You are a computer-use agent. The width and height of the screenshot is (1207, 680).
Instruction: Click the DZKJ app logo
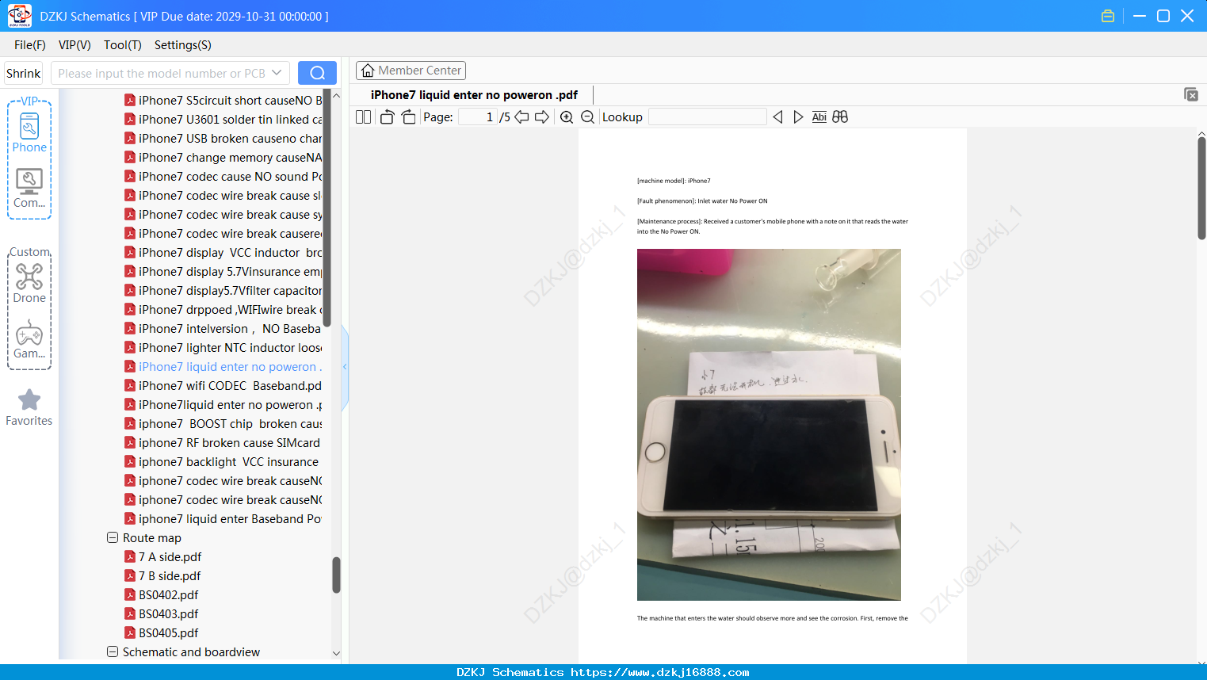(x=19, y=16)
